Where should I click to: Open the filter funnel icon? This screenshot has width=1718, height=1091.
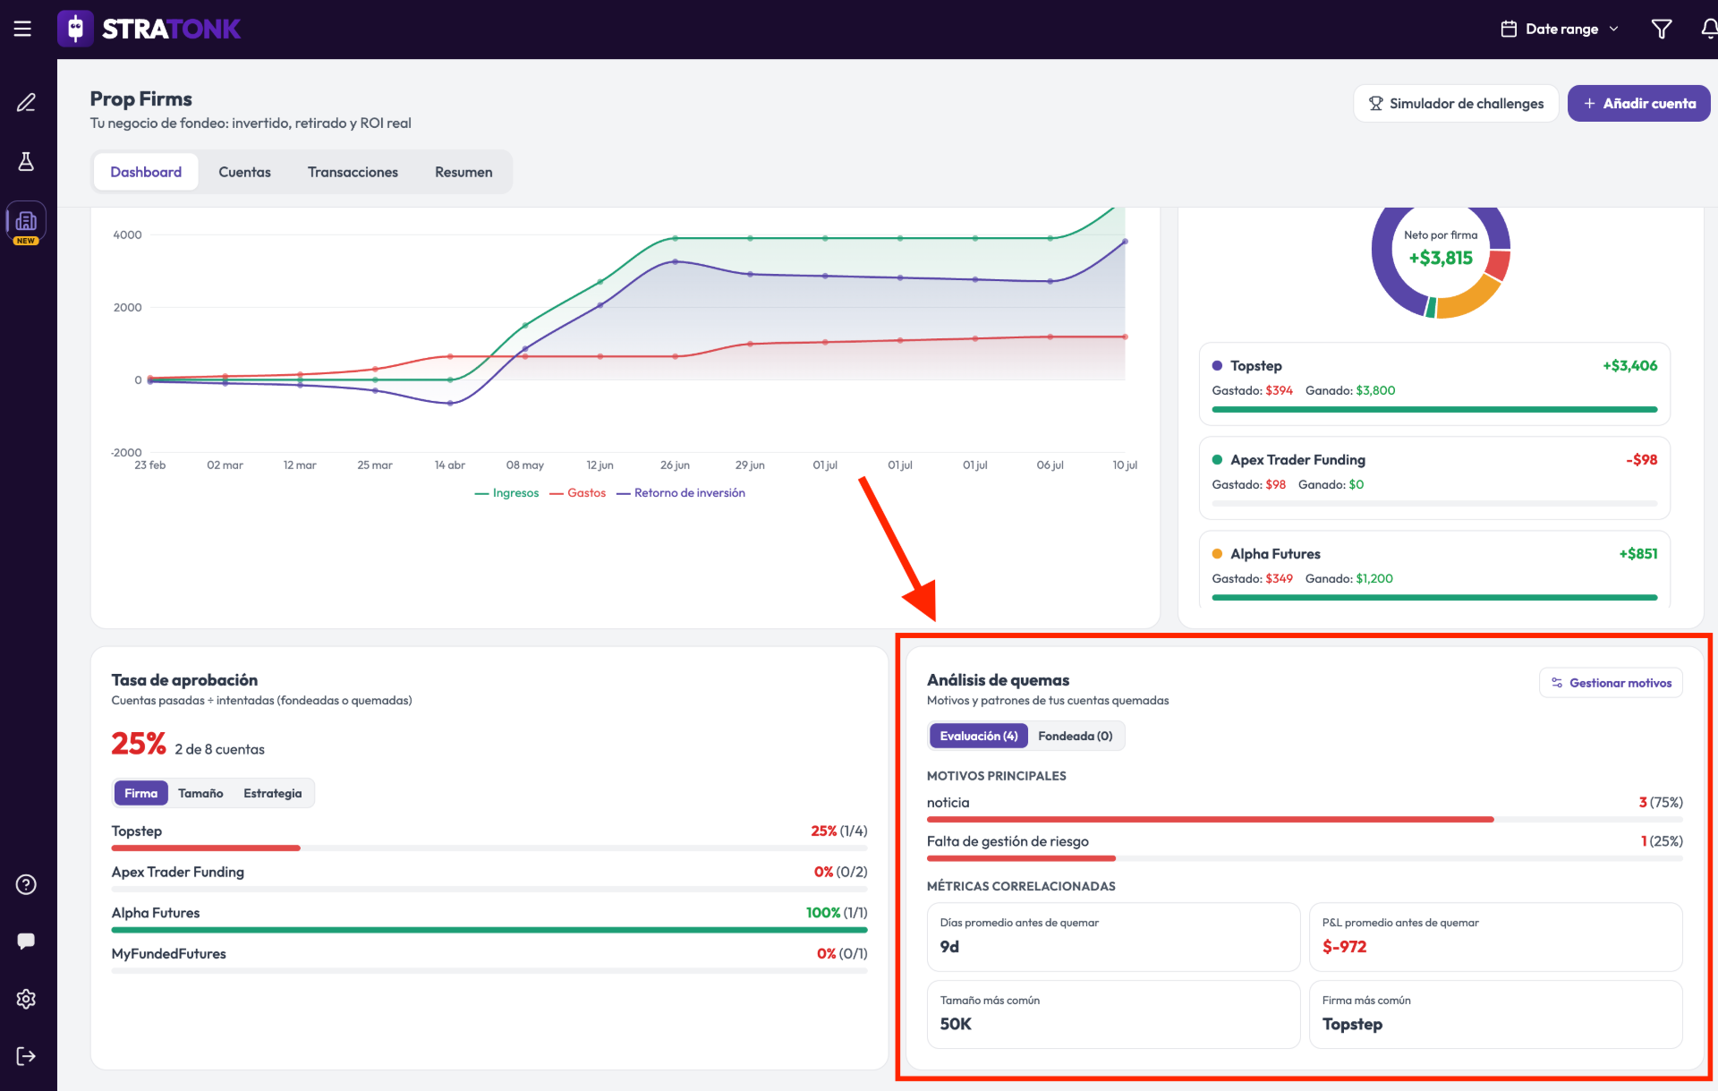pyautogui.click(x=1662, y=29)
